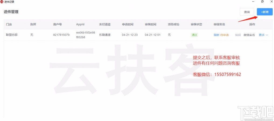Image resolution: width=274 pixels, height=121 pixels.
Task: Click the 申请时间 column header
Action: (128, 24)
